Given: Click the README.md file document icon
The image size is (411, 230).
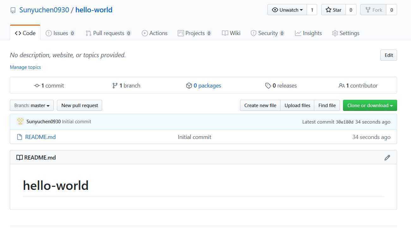Looking at the screenshot, I should [x=20, y=137].
